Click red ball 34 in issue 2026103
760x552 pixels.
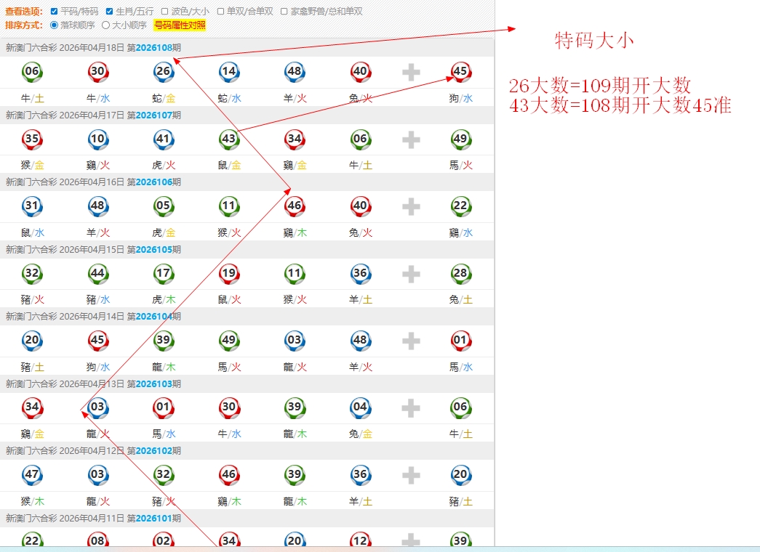[x=32, y=407]
